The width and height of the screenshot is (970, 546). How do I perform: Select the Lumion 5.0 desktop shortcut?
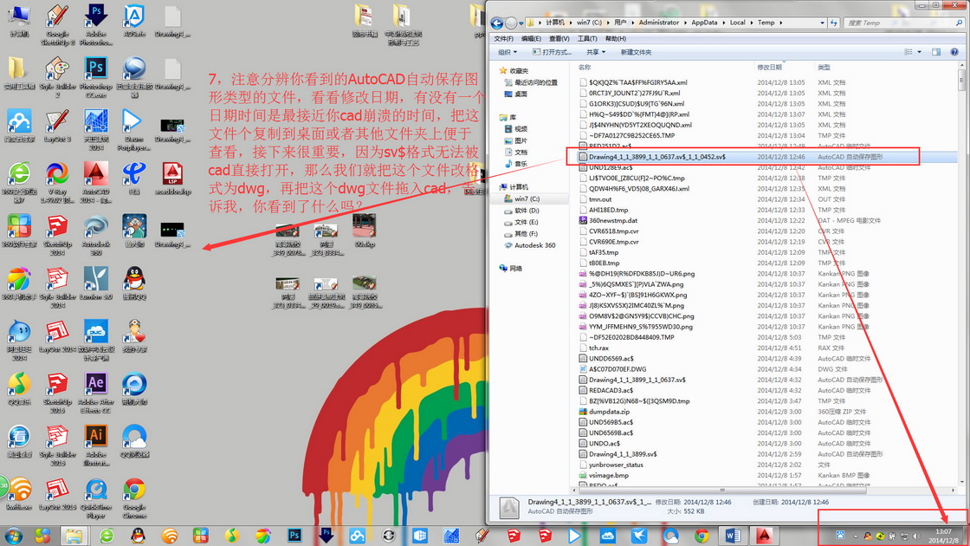[96, 284]
